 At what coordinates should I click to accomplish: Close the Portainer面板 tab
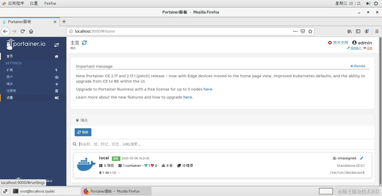55,22
